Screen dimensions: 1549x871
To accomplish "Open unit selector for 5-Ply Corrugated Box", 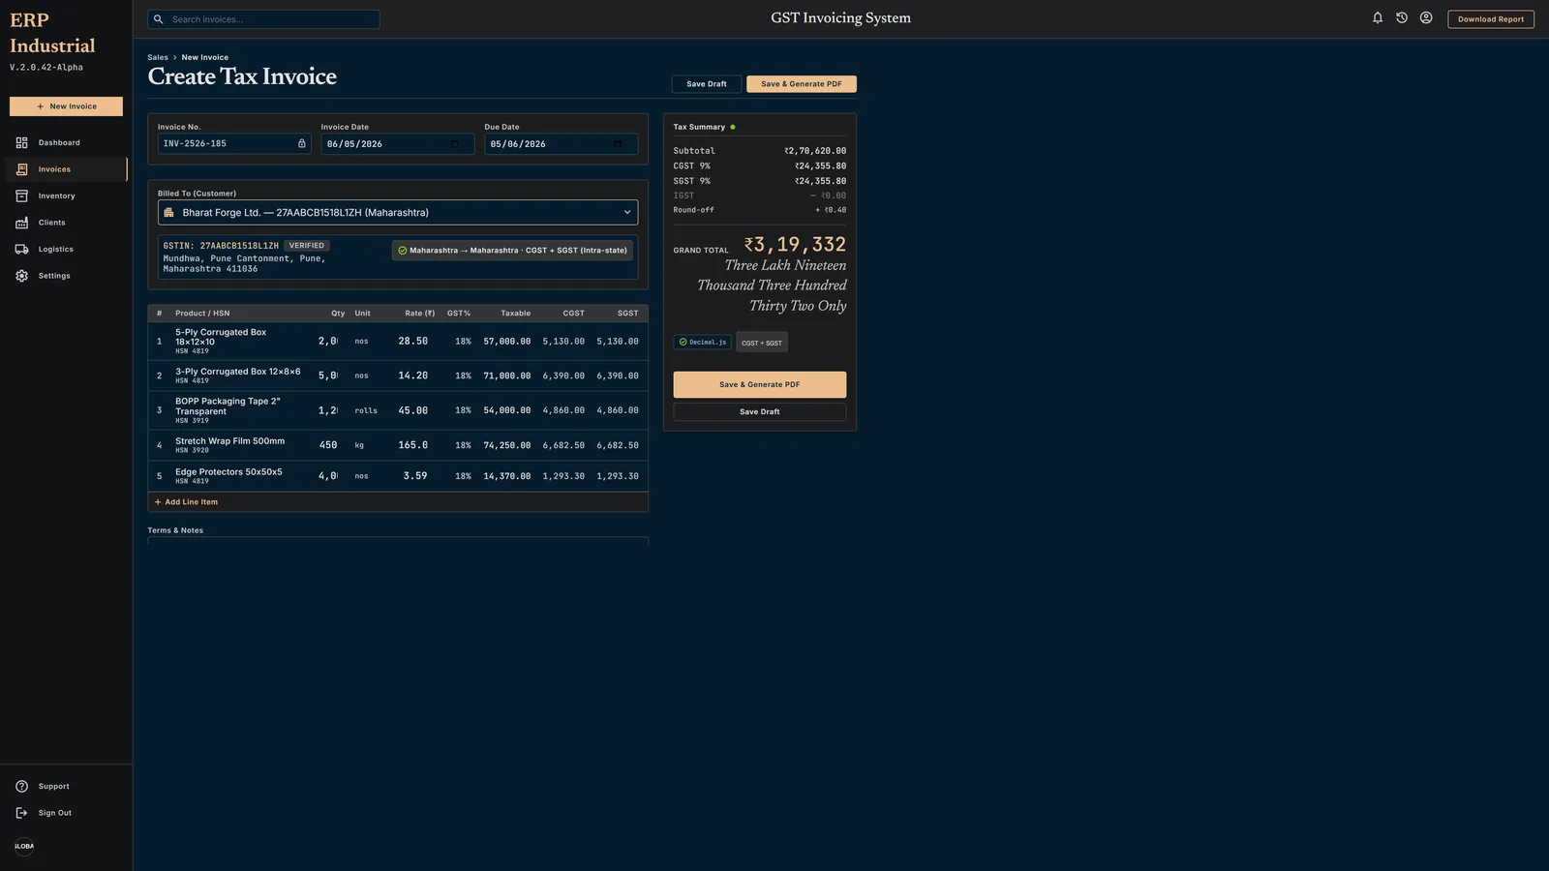I will click(x=362, y=342).
